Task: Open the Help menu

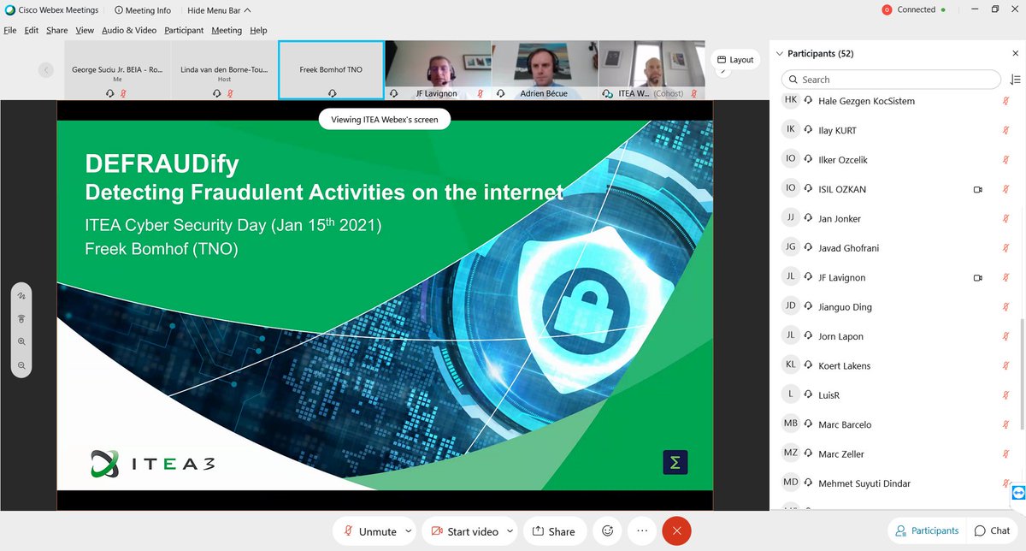Action: [258, 30]
